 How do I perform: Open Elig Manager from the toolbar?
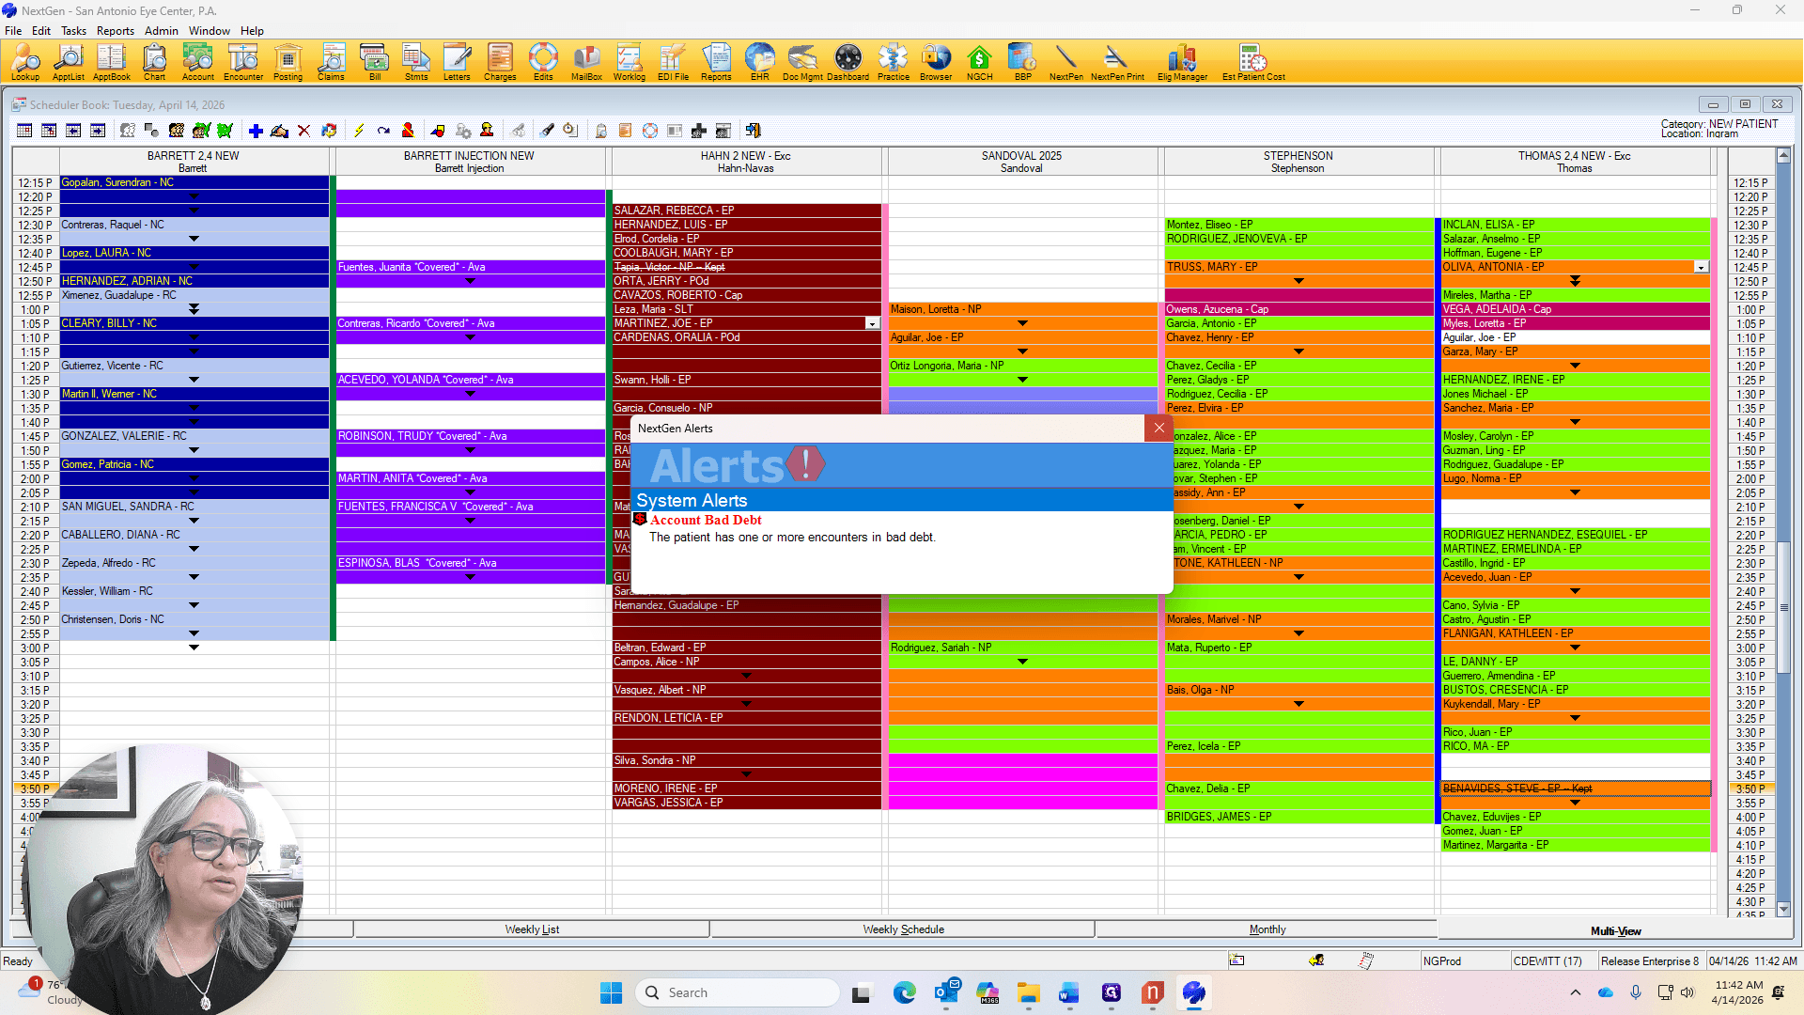(x=1182, y=62)
